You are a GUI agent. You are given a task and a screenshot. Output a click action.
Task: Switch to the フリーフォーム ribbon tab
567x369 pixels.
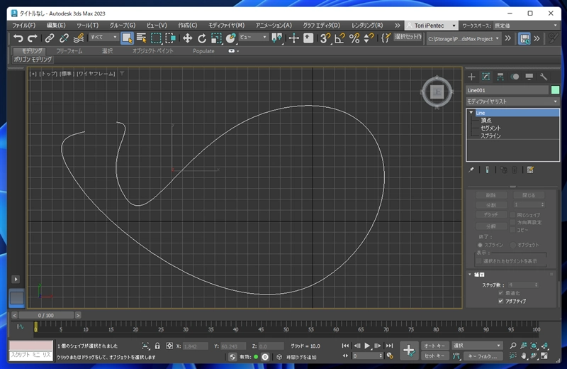pyautogui.click(x=69, y=51)
